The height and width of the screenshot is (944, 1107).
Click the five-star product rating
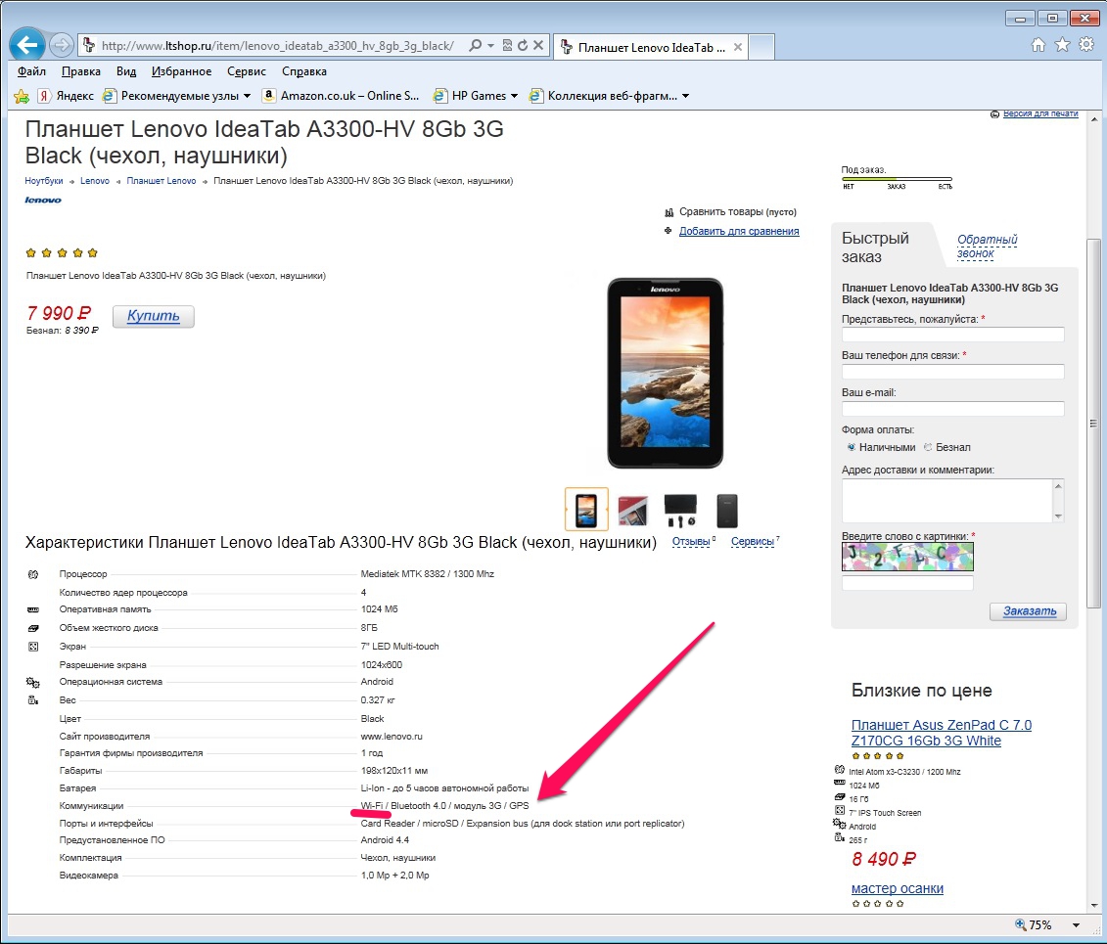coord(62,252)
